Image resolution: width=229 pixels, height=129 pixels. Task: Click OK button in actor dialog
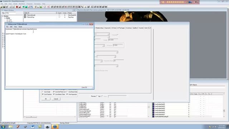pyautogui.click(x=46, y=99)
